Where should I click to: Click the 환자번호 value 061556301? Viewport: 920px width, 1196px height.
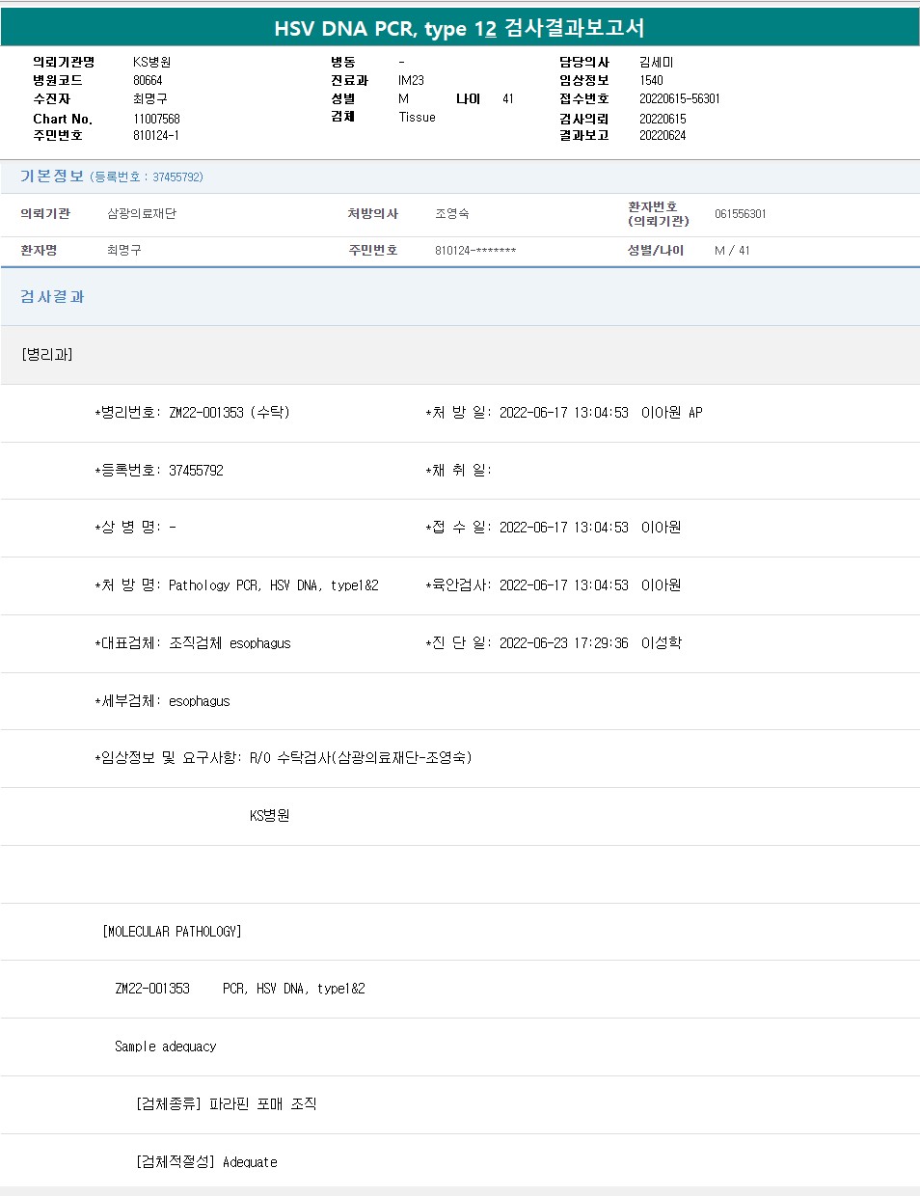740,214
